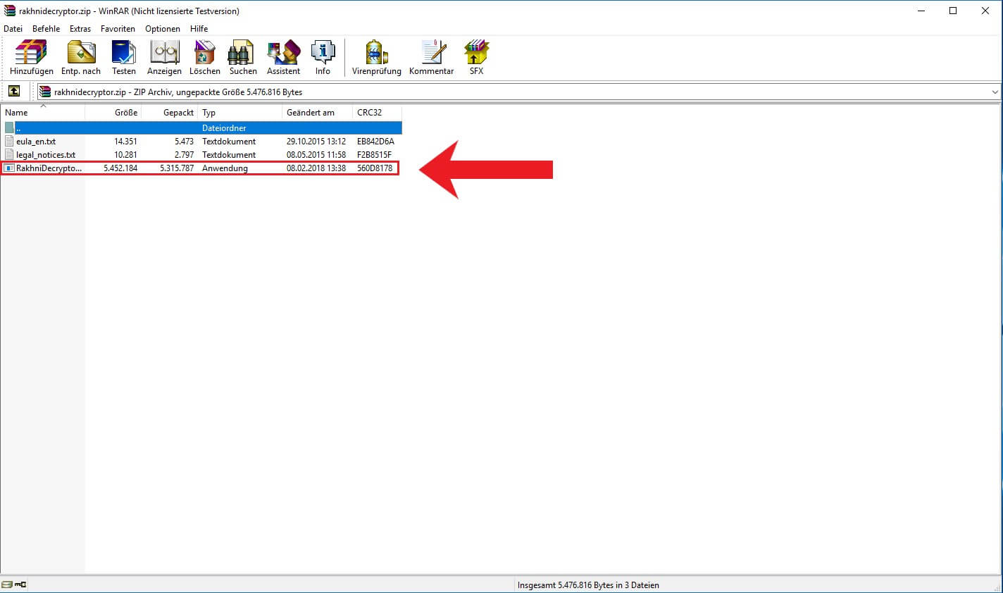The width and height of the screenshot is (1003, 593).
Task: Click status bar total bytes text
Action: (x=588, y=585)
